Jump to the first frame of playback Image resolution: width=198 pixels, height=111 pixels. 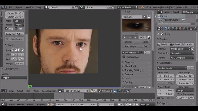119,105
